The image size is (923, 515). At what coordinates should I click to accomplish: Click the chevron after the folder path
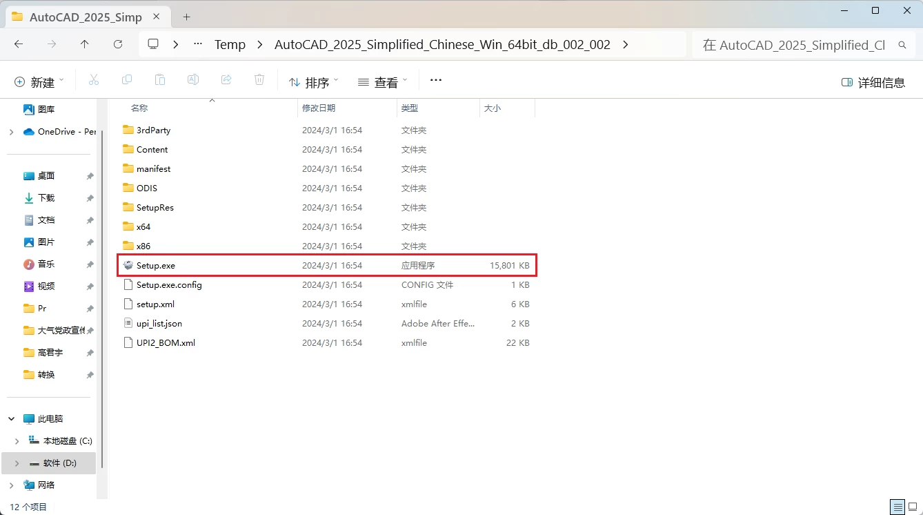click(x=625, y=44)
